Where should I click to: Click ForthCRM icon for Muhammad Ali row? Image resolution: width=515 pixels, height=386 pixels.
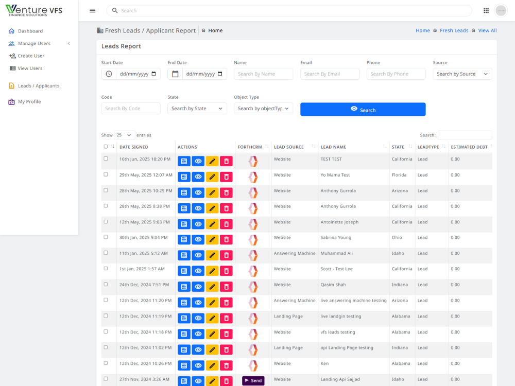point(253,255)
